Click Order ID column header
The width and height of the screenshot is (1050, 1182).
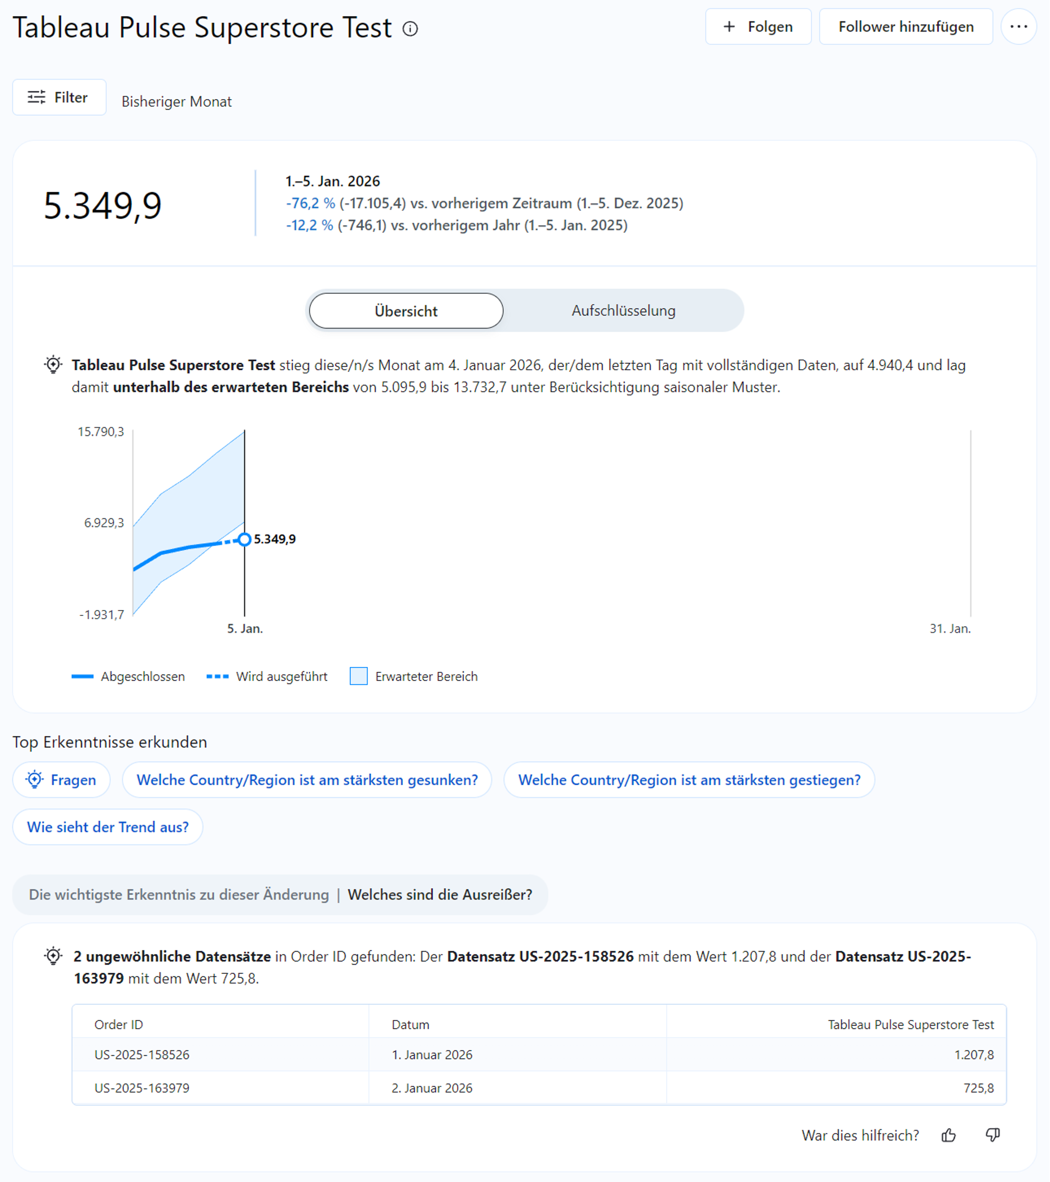click(119, 1025)
